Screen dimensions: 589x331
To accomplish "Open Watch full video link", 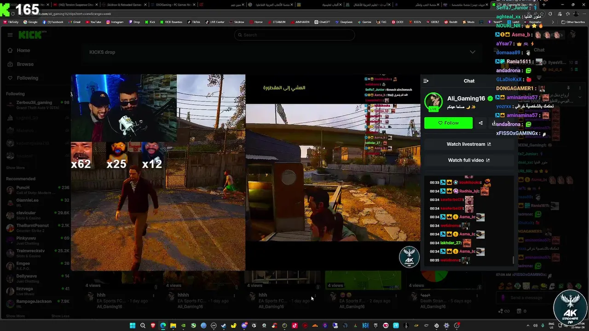I will pos(468,160).
